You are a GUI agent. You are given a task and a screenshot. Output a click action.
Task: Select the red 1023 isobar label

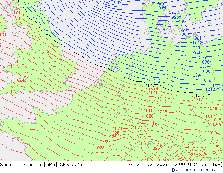[x=138, y=128]
